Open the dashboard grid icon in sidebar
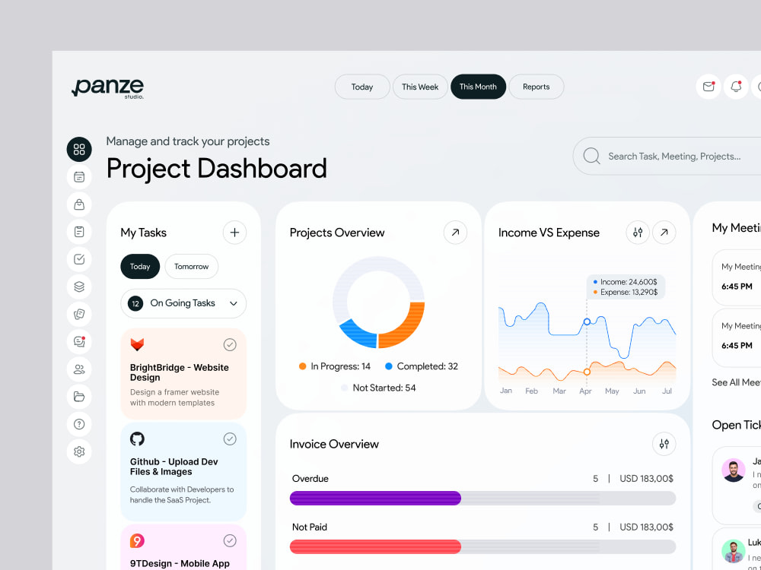This screenshot has width=761, height=570. pyautogui.click(x=79, y=149)
